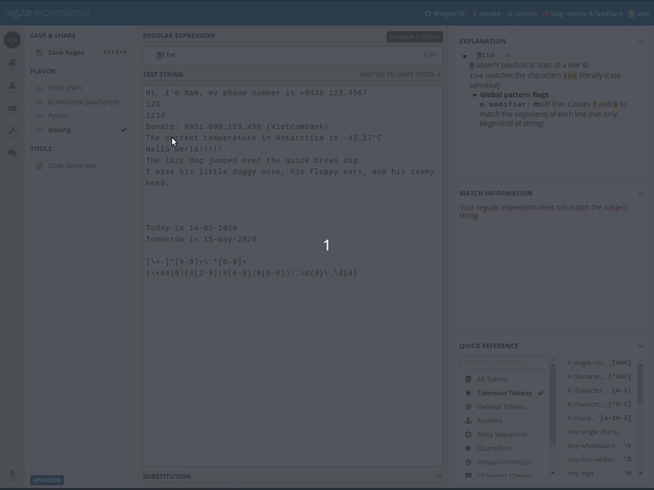Open the wiki link

(639, 14)
